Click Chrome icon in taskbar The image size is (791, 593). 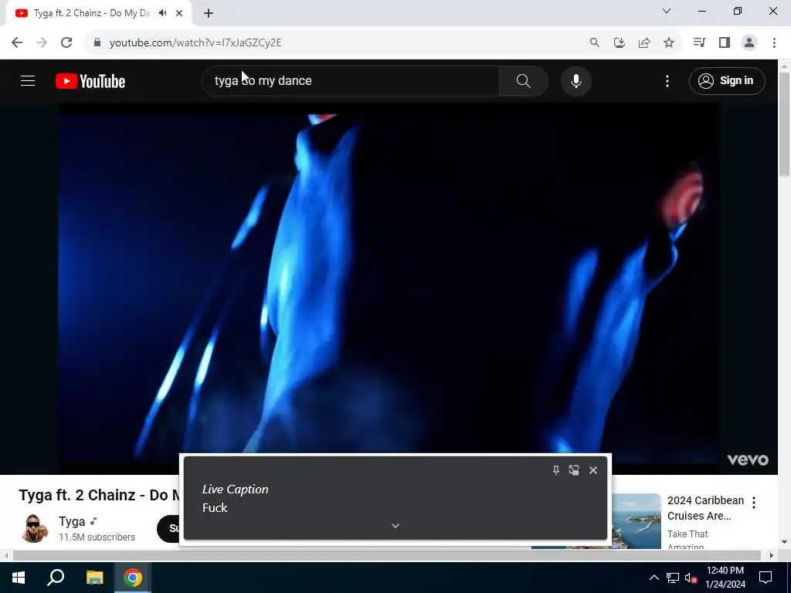point(133,578)
